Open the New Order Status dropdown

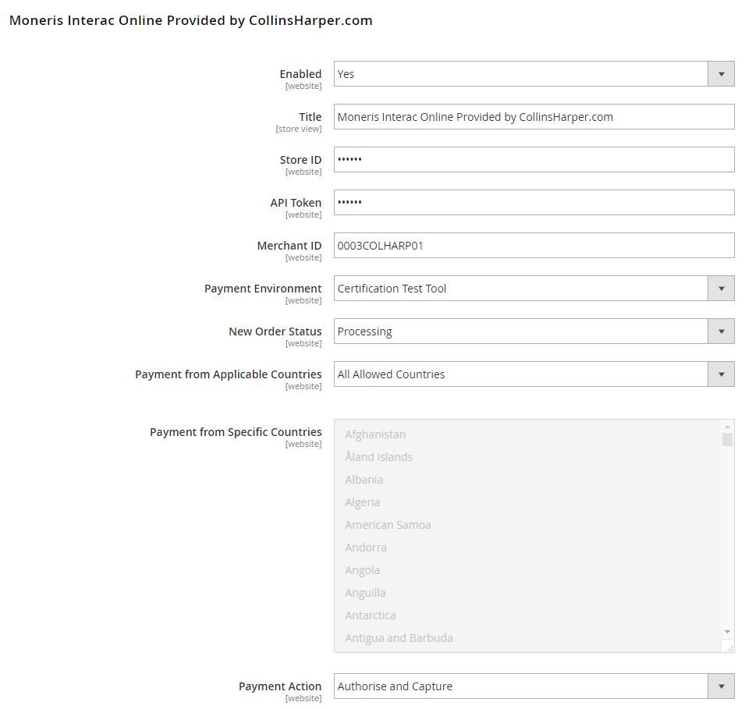point(534,331)
